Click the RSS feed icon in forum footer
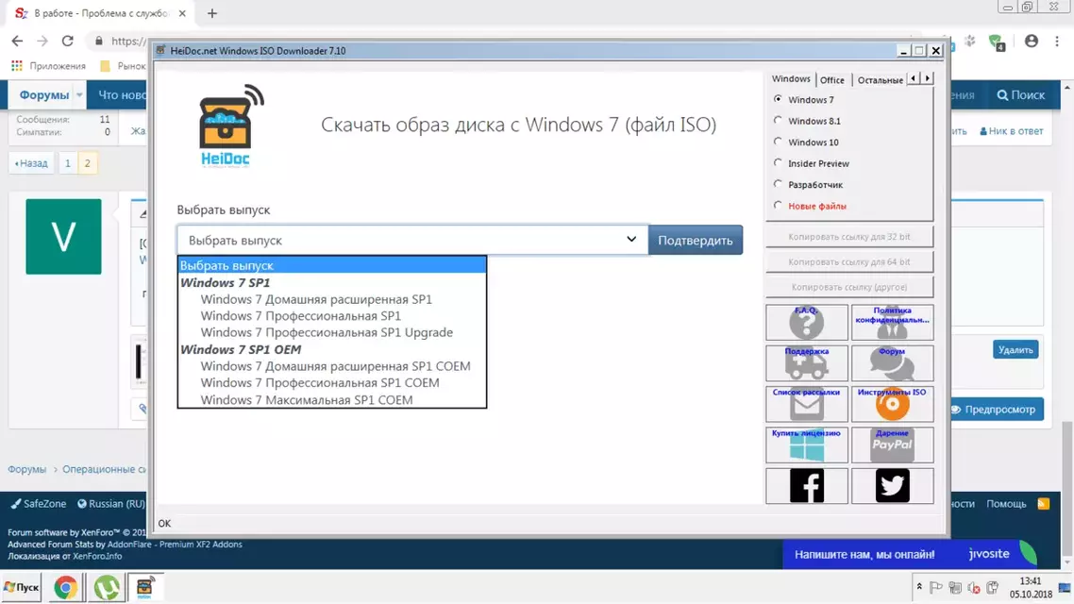 [x=1043, y=503]
